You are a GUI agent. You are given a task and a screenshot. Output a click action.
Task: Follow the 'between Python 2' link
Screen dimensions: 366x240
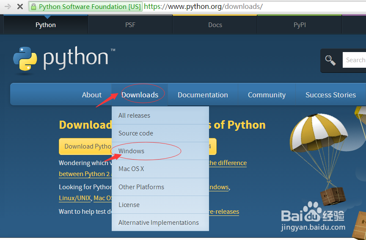85,174
